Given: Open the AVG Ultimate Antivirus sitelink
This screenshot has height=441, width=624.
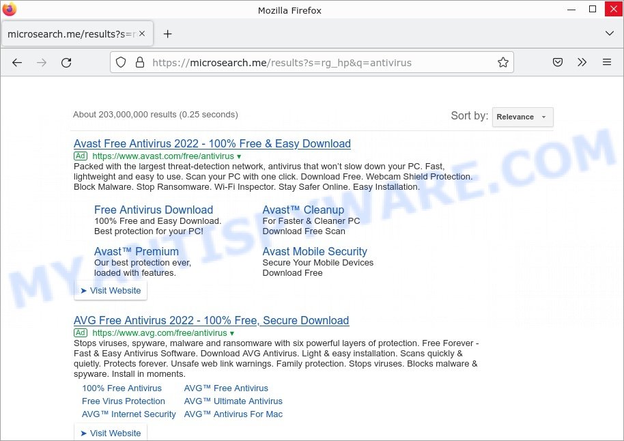Looking at the screenshot, I should [233, 401].
